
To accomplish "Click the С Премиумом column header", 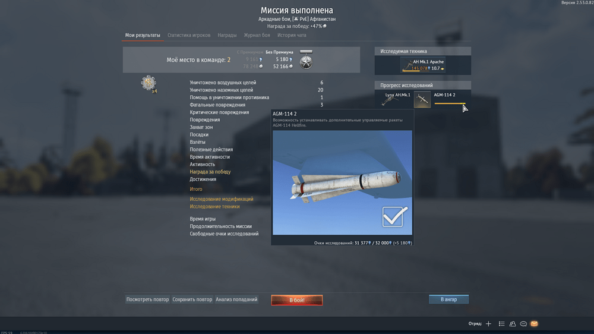I will click(249, 52).
